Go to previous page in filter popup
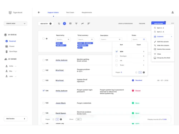The height and width of the screenshot is (134, 179). click(136, 73)
